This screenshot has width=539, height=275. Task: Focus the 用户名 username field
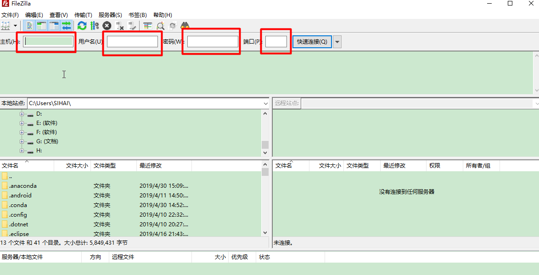point(132,42)
